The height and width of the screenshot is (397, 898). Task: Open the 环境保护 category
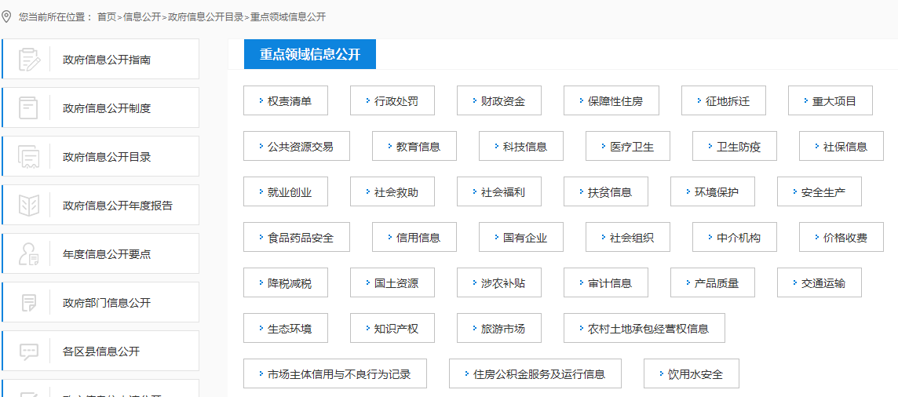click(713, 192)
